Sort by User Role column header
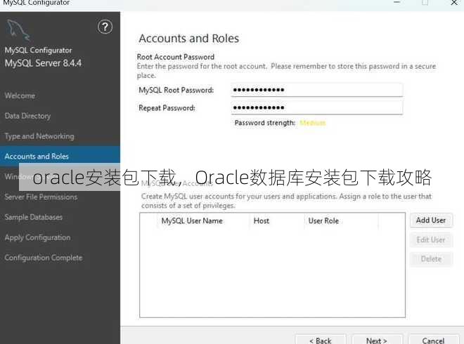The image size is (464, 344). coord(323,220)
